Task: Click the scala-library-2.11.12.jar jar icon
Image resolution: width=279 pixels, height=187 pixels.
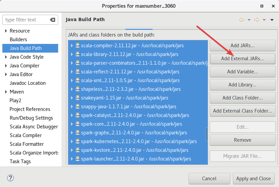Action: tap(78, 54)
